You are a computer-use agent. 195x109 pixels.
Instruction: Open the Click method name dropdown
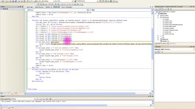pos(152,10)
